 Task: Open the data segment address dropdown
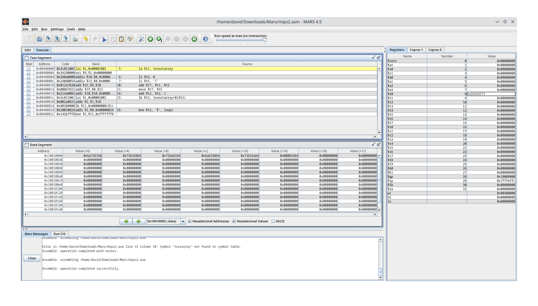click(x=183, y=221)
